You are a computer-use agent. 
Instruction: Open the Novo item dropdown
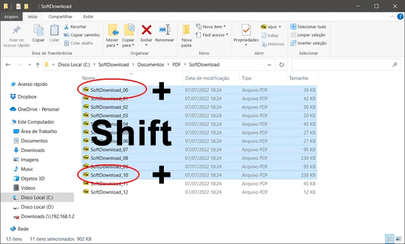[x=211, y=27]
